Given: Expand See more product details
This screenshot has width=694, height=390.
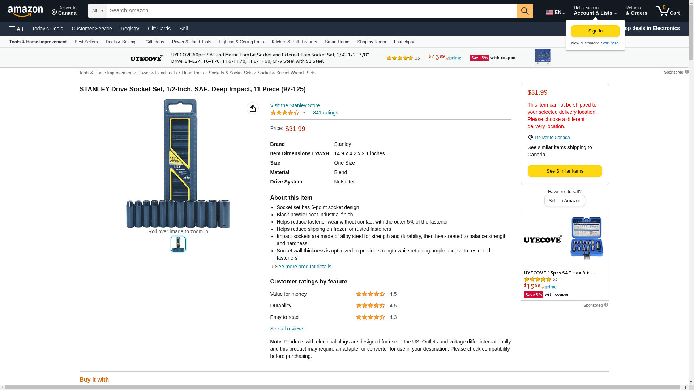Looking at the screenshot, I should pyautogui.click(x=303, y=266).
